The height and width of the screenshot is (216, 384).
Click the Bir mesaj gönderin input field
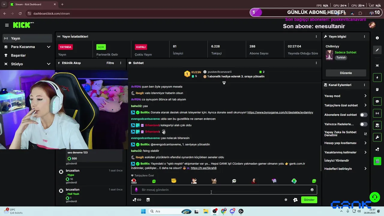[x=224, y=190]
